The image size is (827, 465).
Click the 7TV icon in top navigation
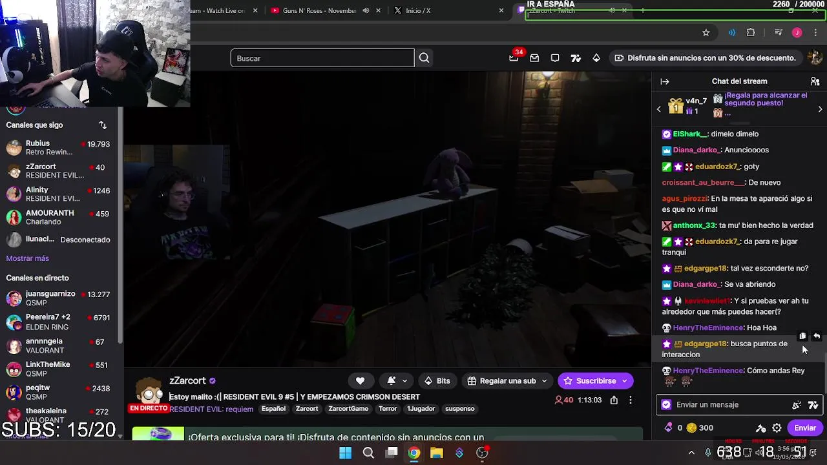point(576,58)
